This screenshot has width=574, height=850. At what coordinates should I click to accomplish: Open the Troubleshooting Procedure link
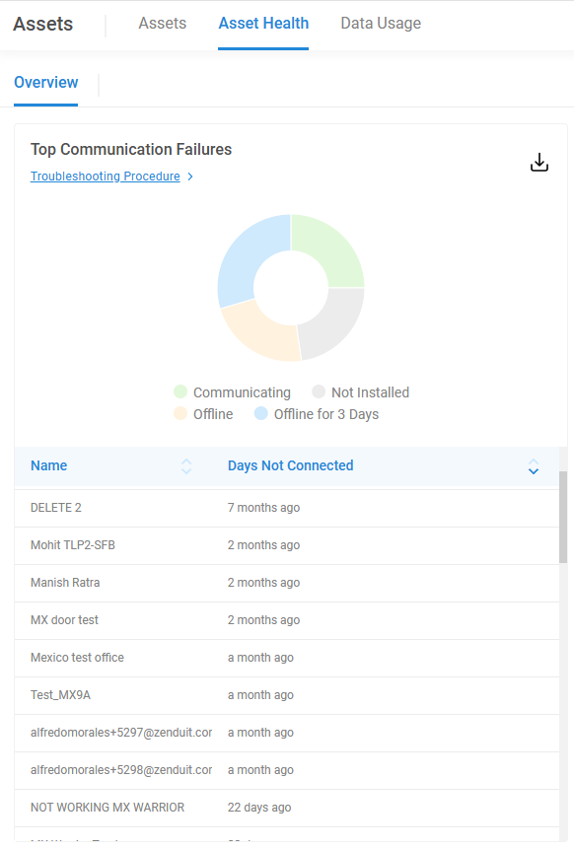[106, 177]
